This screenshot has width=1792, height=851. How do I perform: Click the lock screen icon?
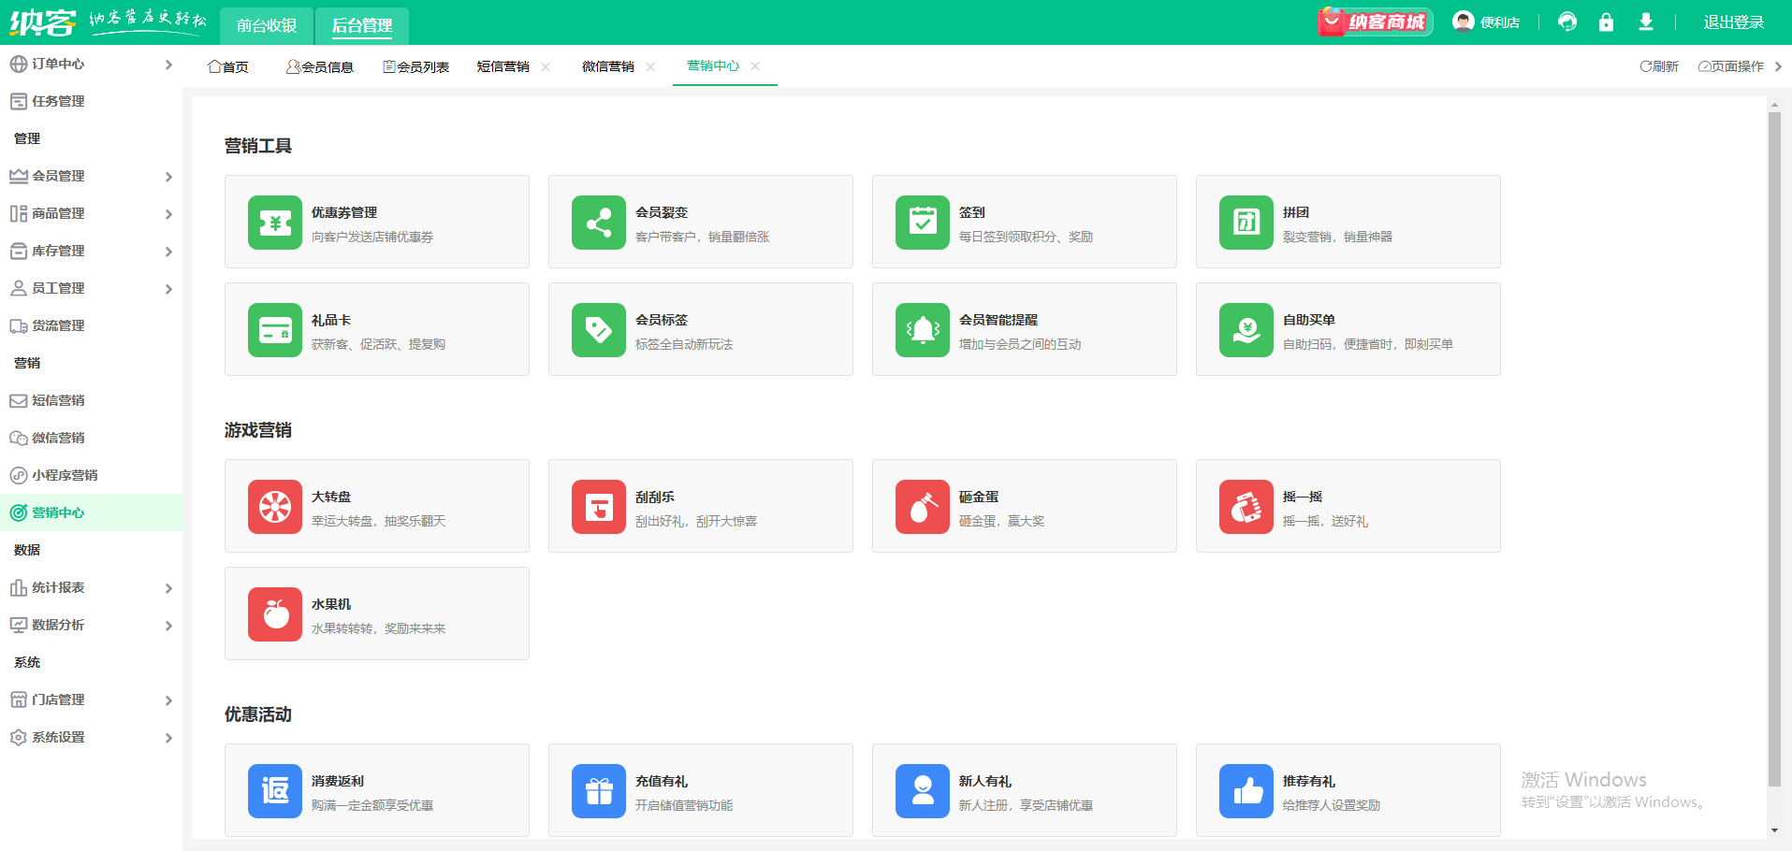[1607, 22]
